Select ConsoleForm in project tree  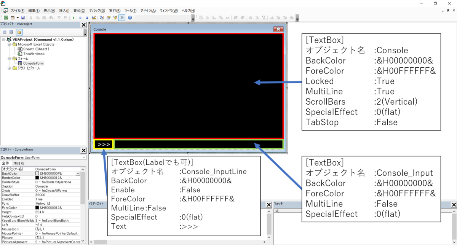click(x=34, y=63)
